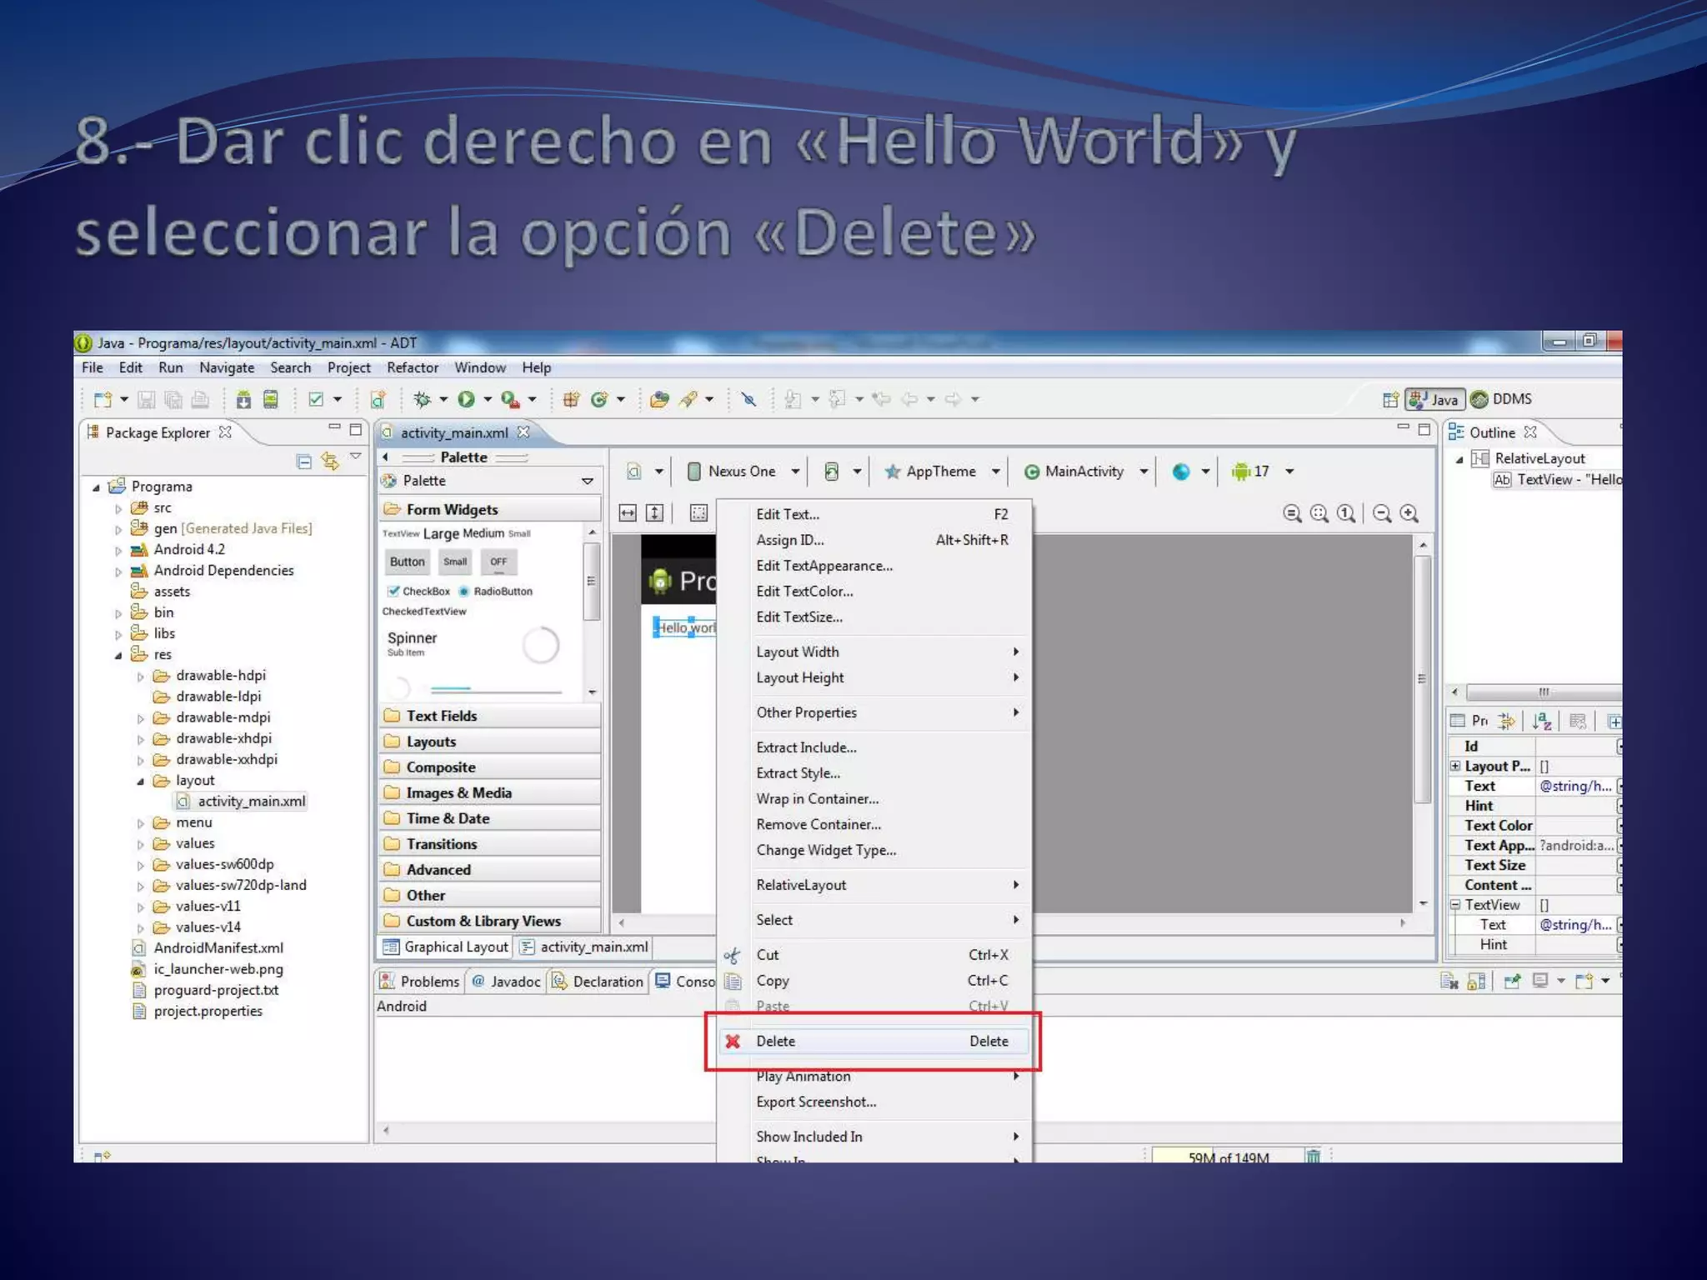Click the Debug bug toolbar icon
The height and width of the screenshot is (1280, 1707).
423,400
